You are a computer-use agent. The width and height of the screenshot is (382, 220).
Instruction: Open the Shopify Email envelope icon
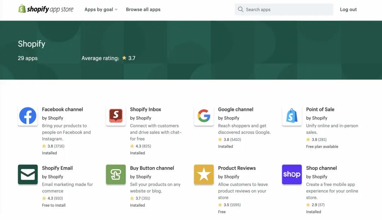pos(28,174)
